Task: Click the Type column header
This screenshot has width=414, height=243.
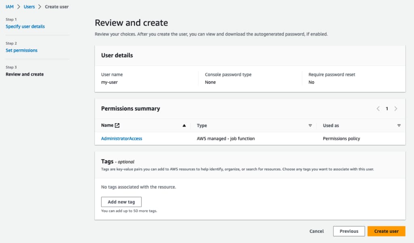Action: click(x=202, y=126)
